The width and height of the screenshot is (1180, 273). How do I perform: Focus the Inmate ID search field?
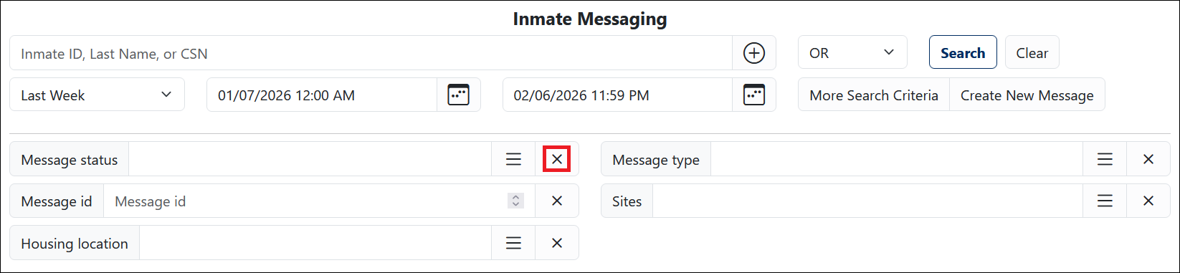pos(371,53)
